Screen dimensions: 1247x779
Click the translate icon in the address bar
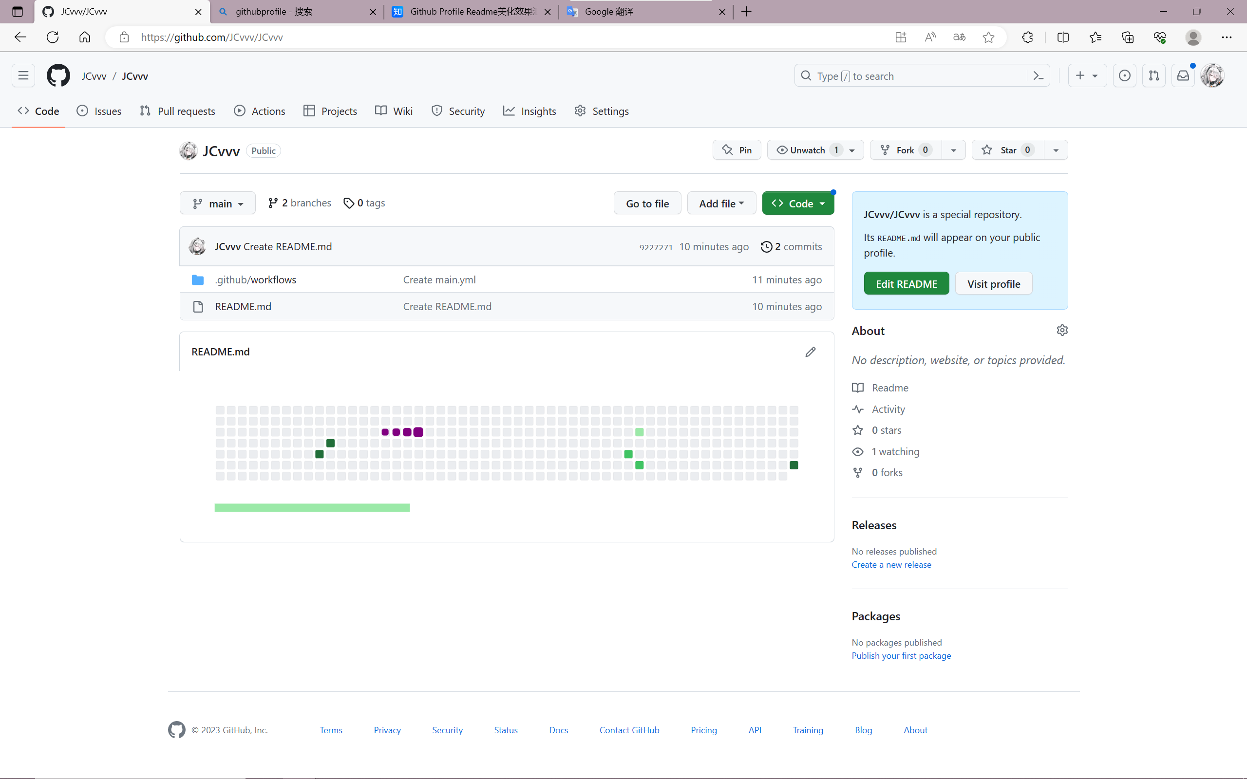point(959,37)
